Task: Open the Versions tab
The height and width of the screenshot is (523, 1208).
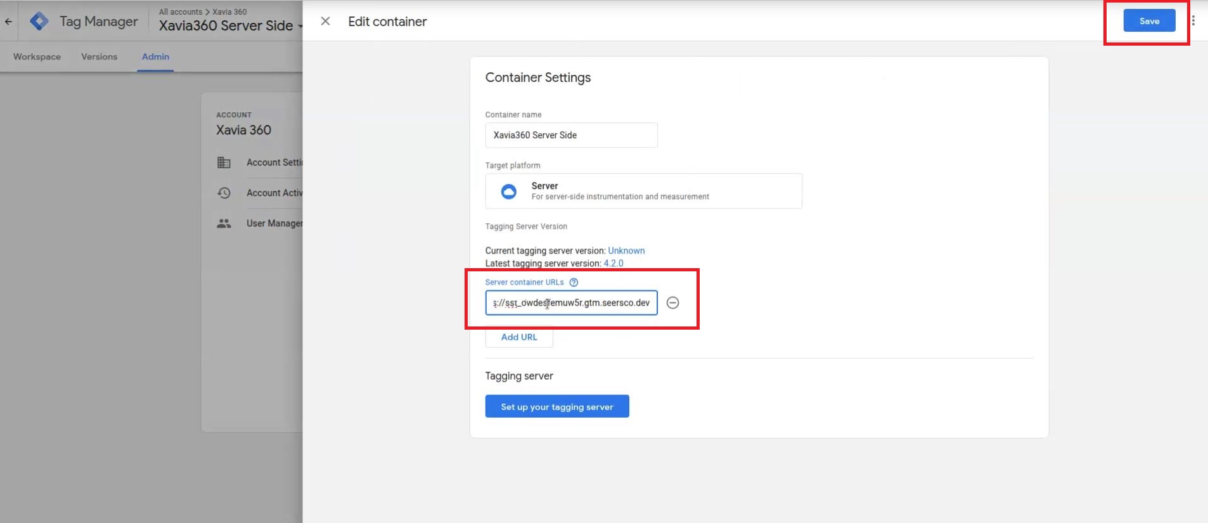Action: click(99, 56)
